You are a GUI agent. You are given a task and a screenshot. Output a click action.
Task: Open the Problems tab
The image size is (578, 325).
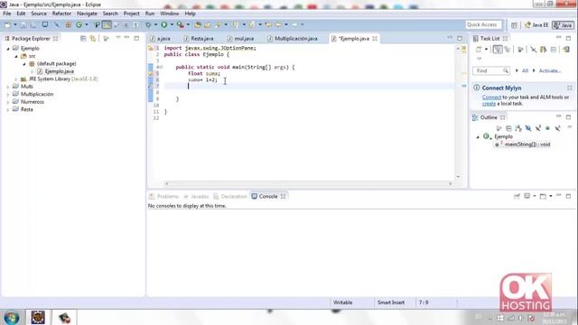click(x=163, y=197)
